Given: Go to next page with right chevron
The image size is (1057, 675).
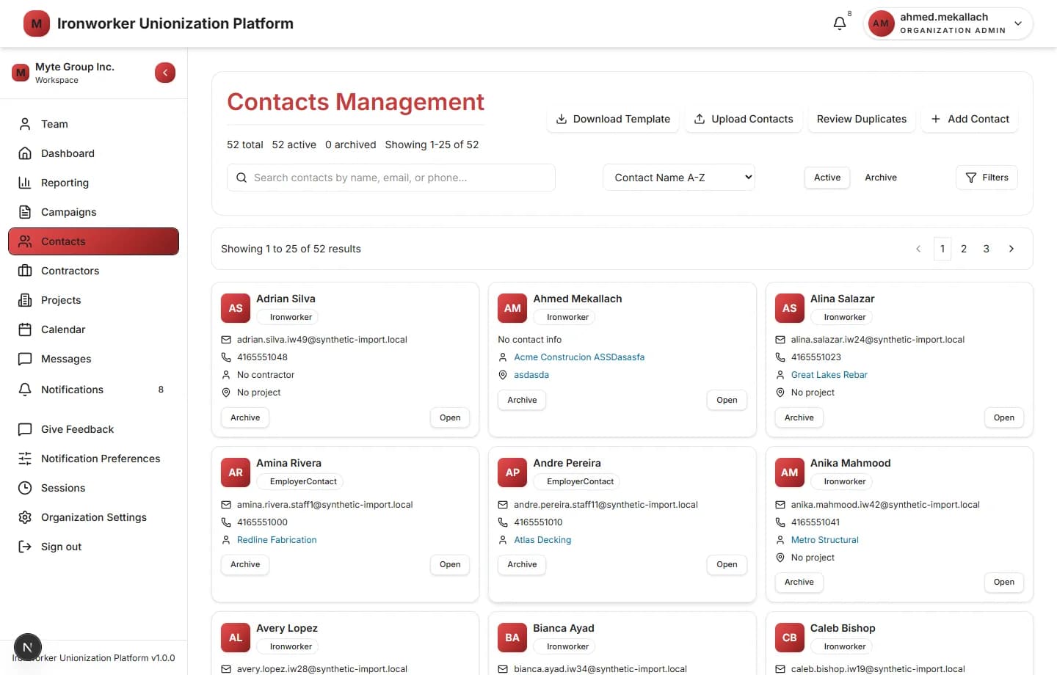Looking at the screenshot, I should [1011, 249].
